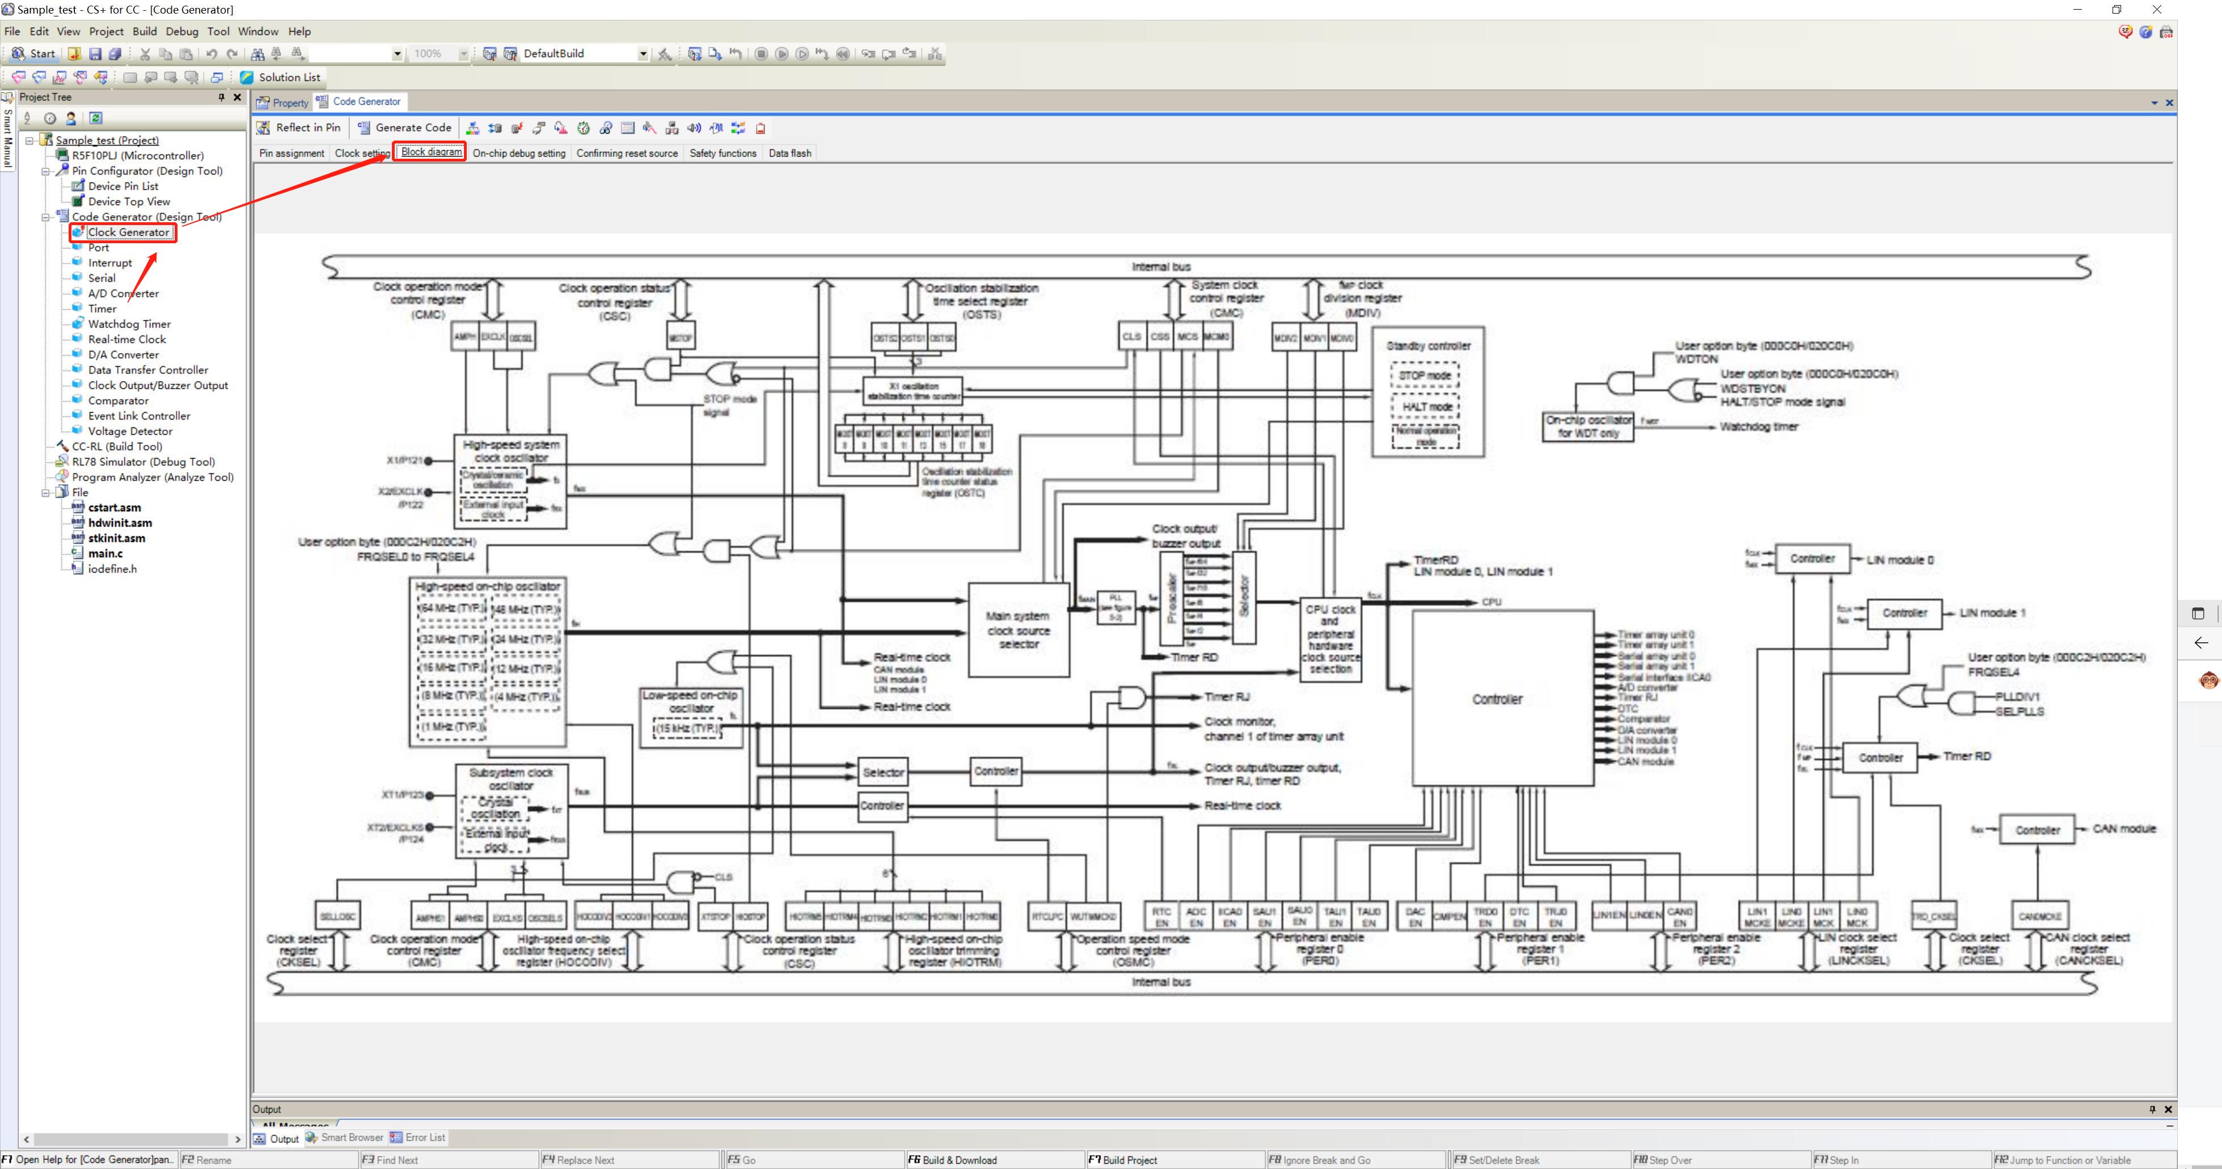Collapse Sample_test (Project) tree node

29,139
